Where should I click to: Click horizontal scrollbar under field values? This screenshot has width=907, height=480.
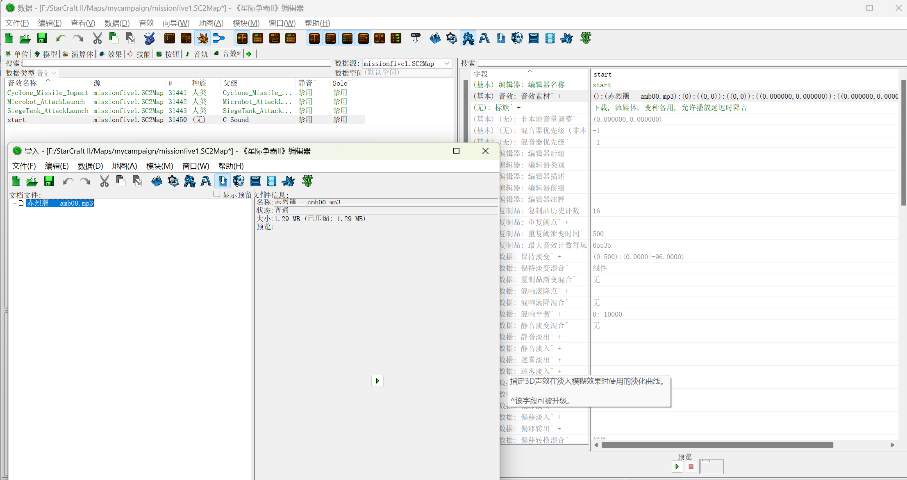pos(717,445)
